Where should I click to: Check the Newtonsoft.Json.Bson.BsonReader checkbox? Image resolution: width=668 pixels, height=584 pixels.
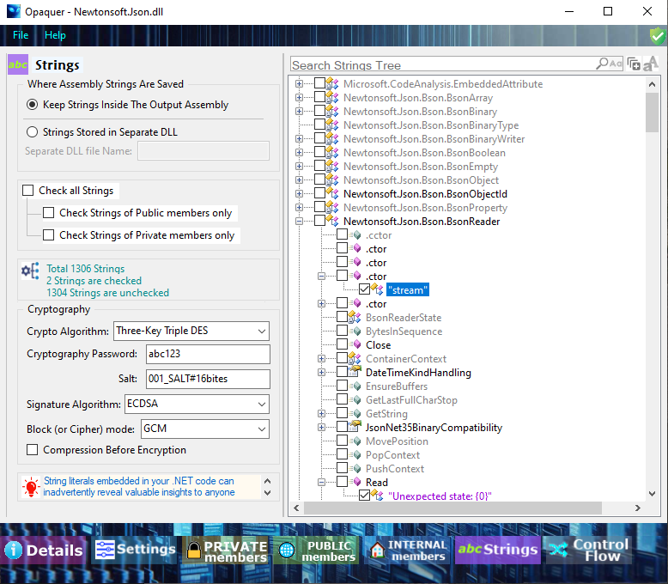click(319, 221)
